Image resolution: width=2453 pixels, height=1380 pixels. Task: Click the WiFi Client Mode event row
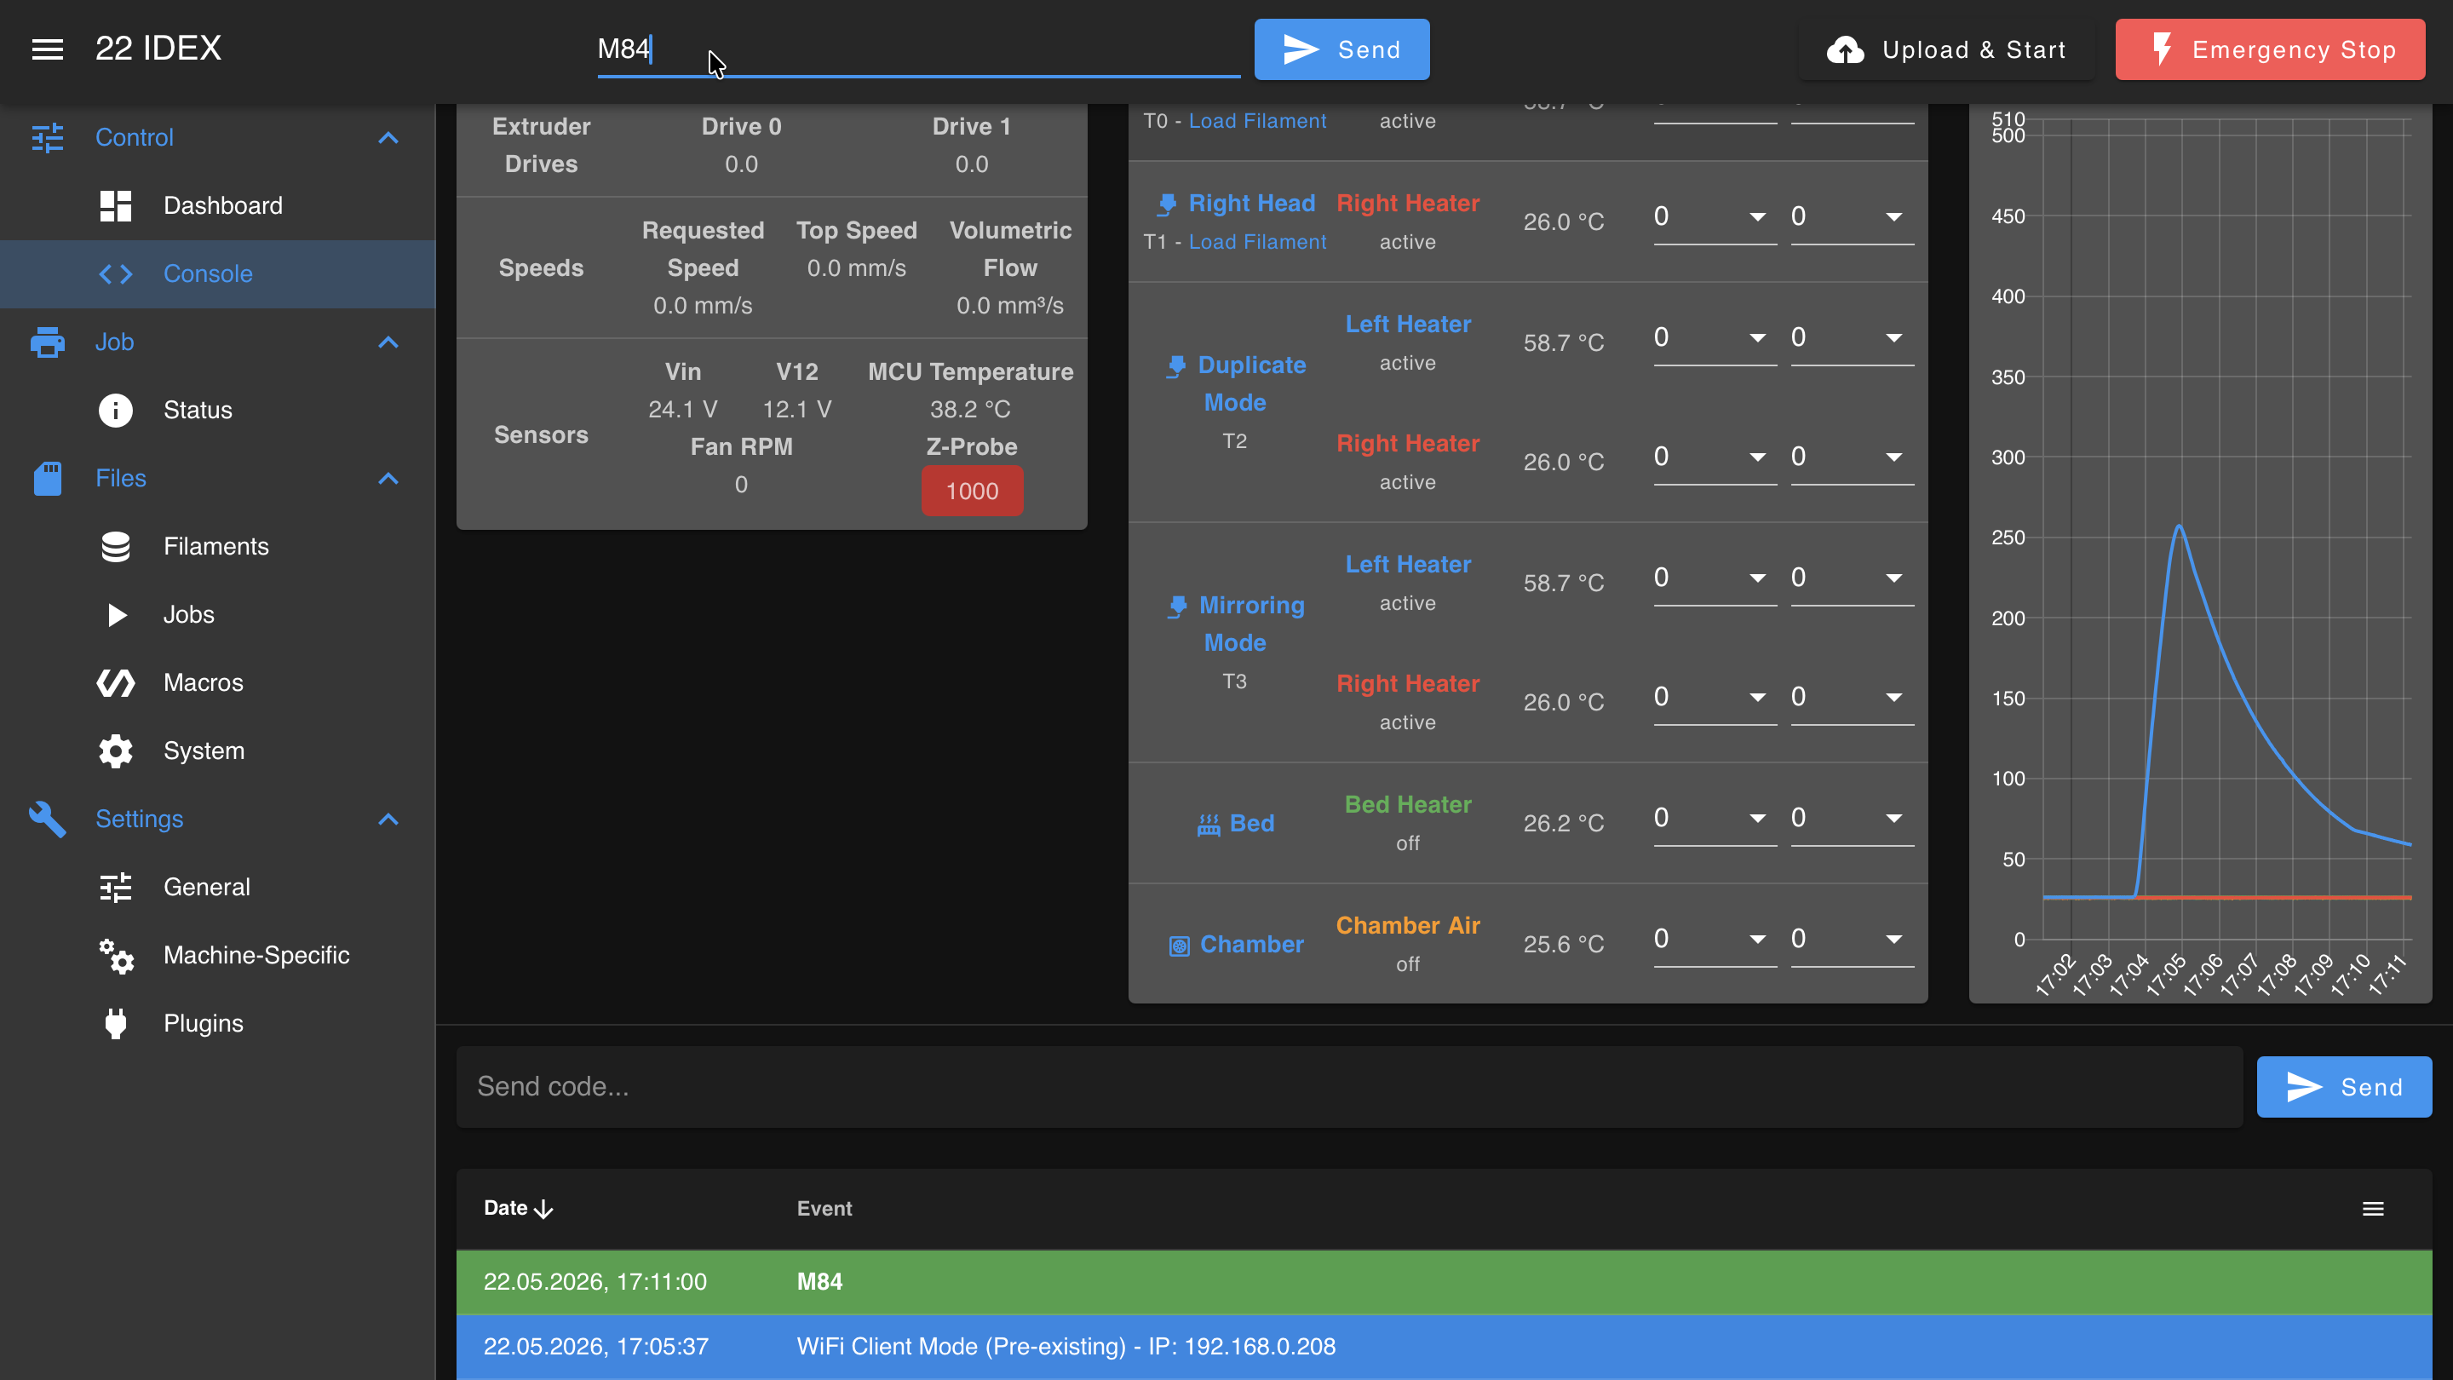pos(1444,1347)
